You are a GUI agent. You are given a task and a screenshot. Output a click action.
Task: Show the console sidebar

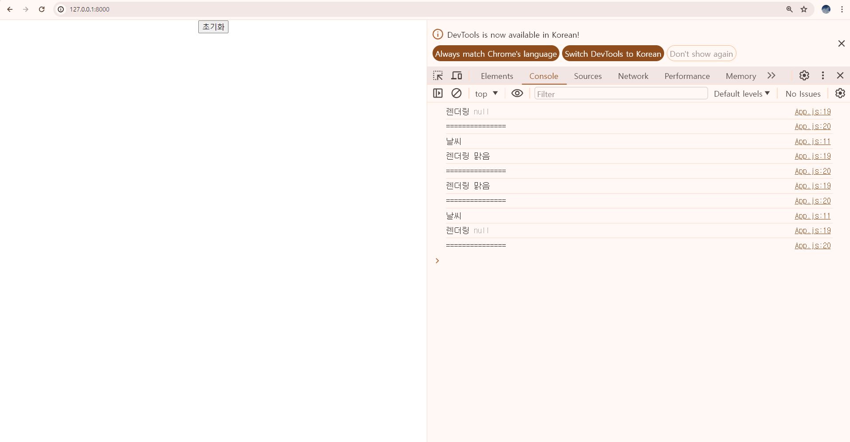[438, 93]
